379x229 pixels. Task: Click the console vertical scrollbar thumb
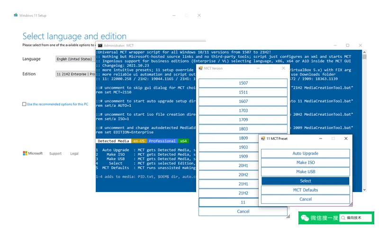(x=364, y=57)
